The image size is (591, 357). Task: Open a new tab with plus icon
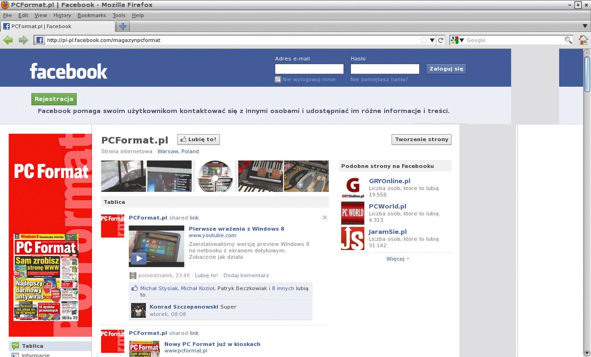coord(123,26)
